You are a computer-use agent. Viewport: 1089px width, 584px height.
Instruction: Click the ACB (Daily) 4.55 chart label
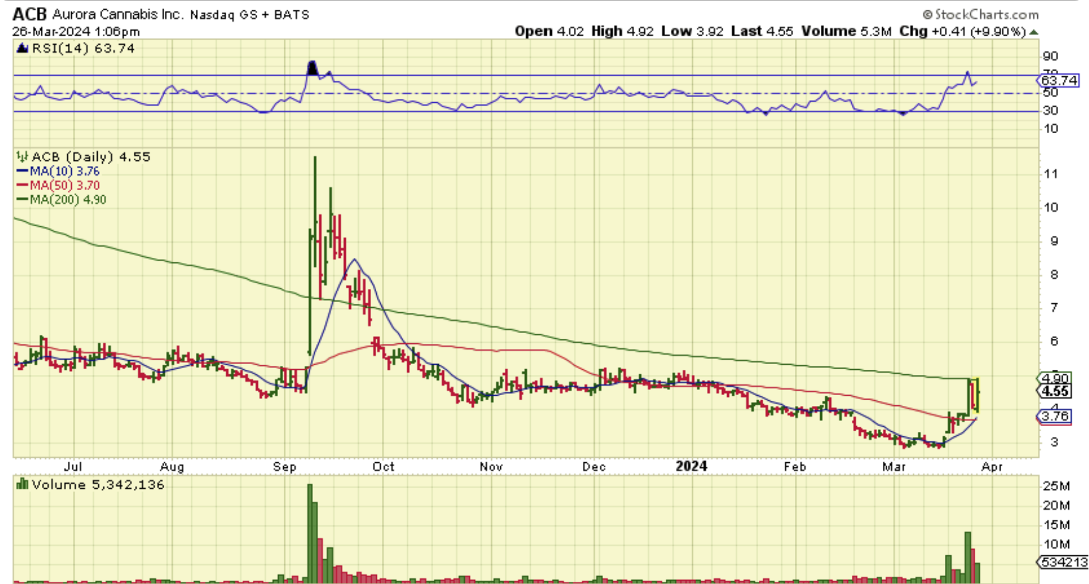tap(91, 157)
